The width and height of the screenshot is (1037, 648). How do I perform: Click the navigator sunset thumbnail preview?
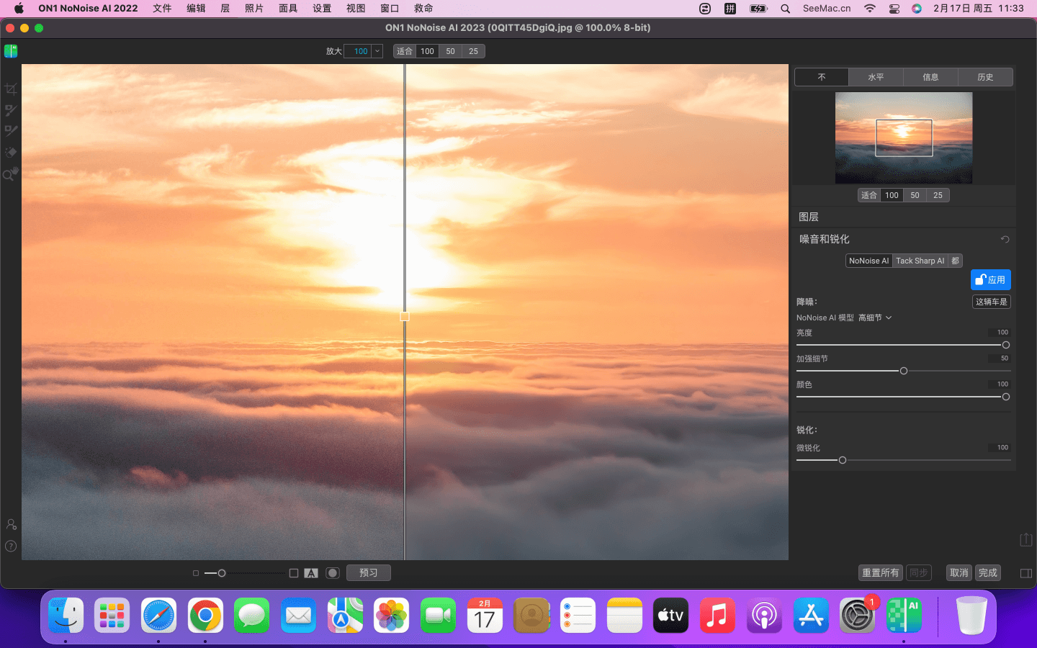pyautogui.click(x=904, y=138)
